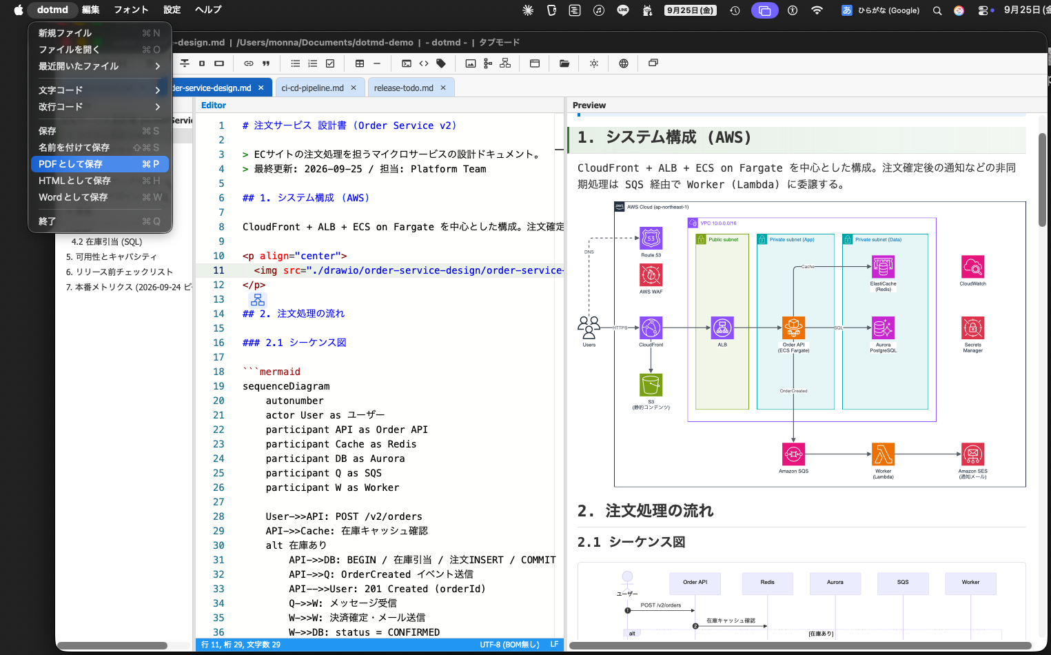This screenshot has width=1051, height=655.
Task: Expand the 改行コード submenu
Action: click(x=100, y=107)
